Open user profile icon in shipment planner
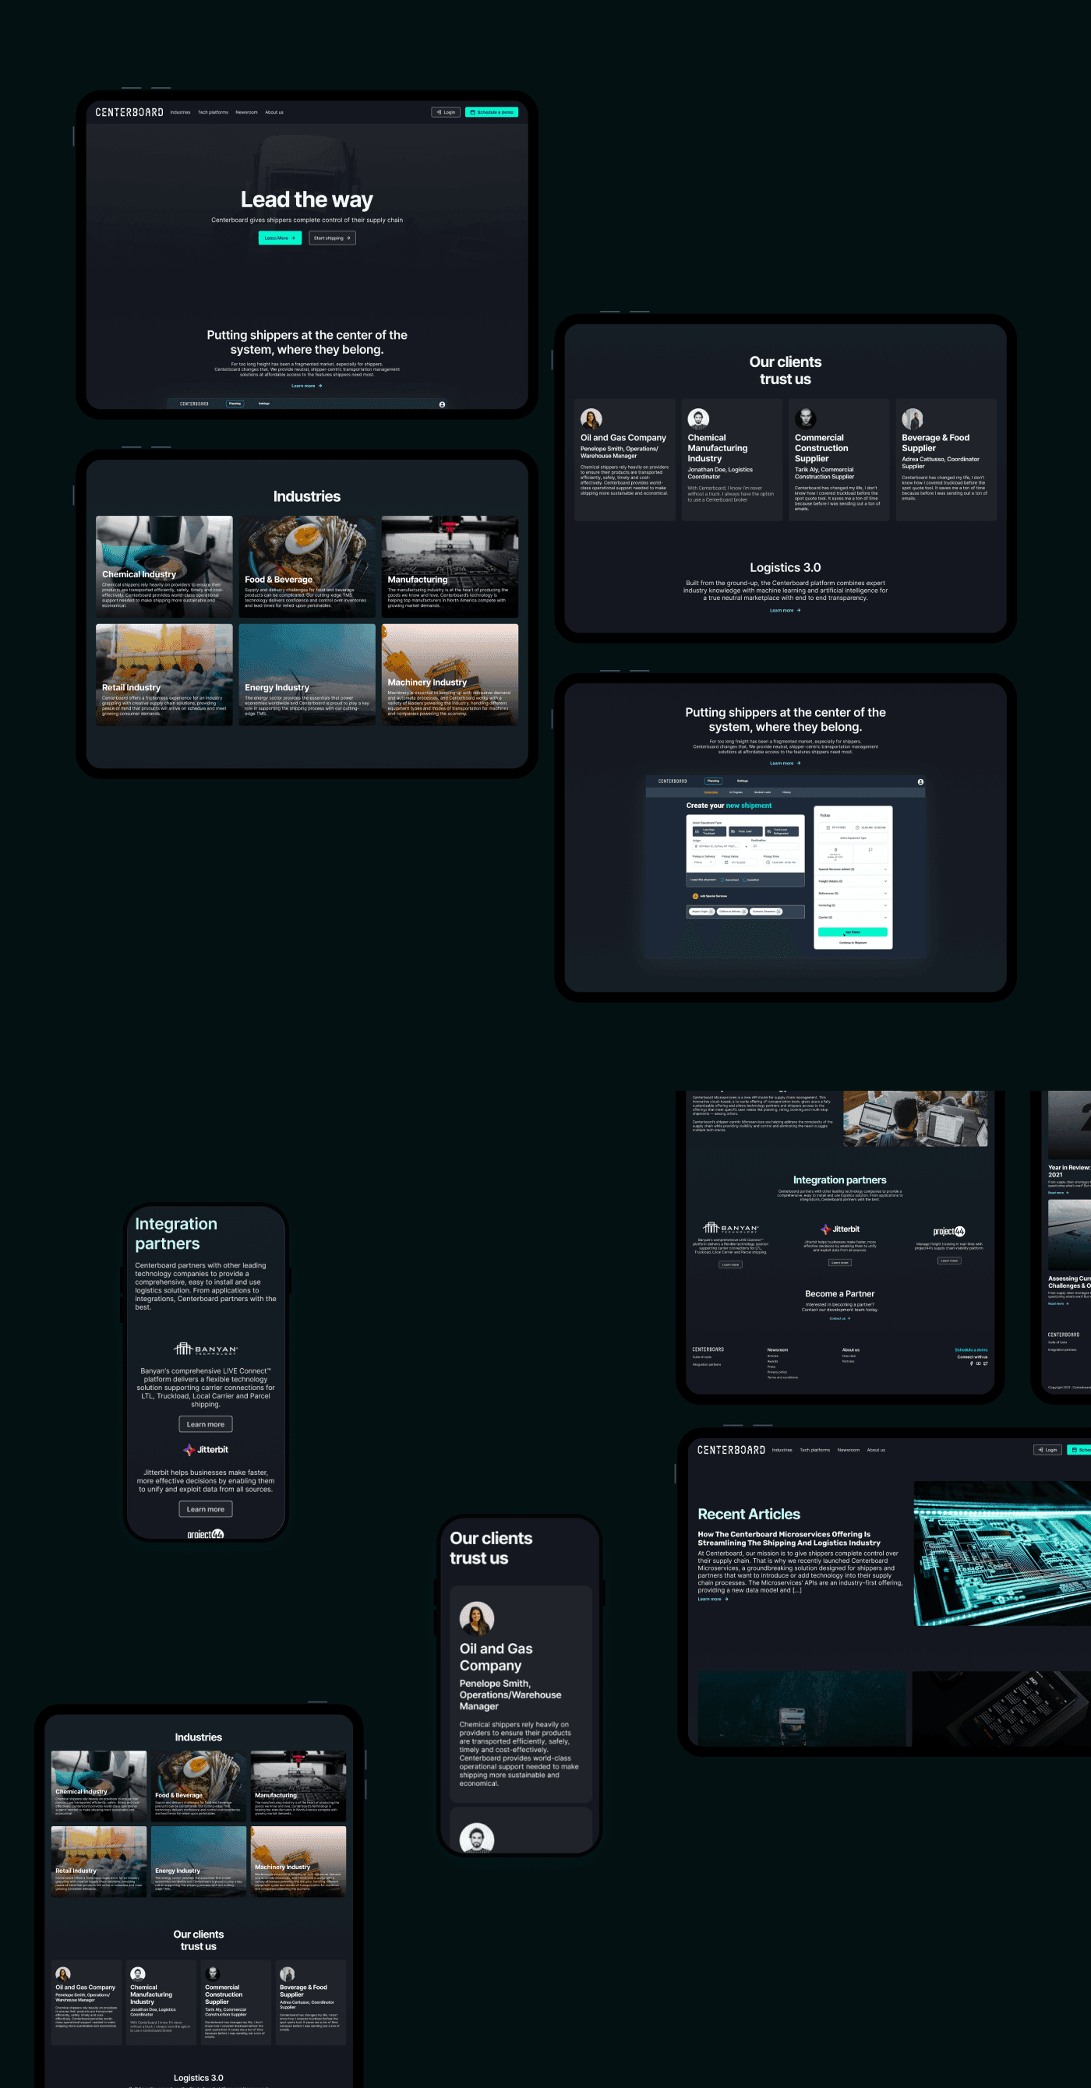 921,782
